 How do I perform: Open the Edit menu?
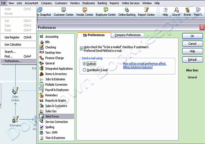coord(4,3)
